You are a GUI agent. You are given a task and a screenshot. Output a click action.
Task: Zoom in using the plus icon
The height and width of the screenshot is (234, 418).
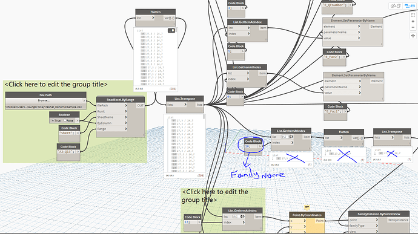(x=413, y=22)
